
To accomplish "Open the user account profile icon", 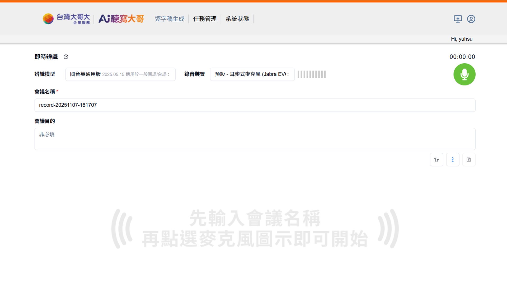I will 471,19.
